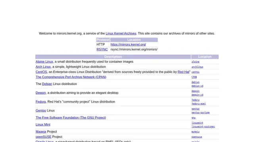This screenshot has height=142, width=254.
Task: Browse the gnu mirror directory
Action: pos(193,118)
